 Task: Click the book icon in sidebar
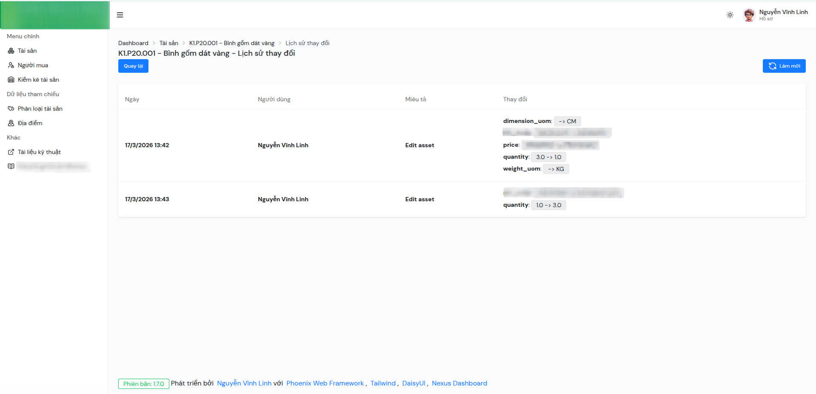[x=11, y=166]
